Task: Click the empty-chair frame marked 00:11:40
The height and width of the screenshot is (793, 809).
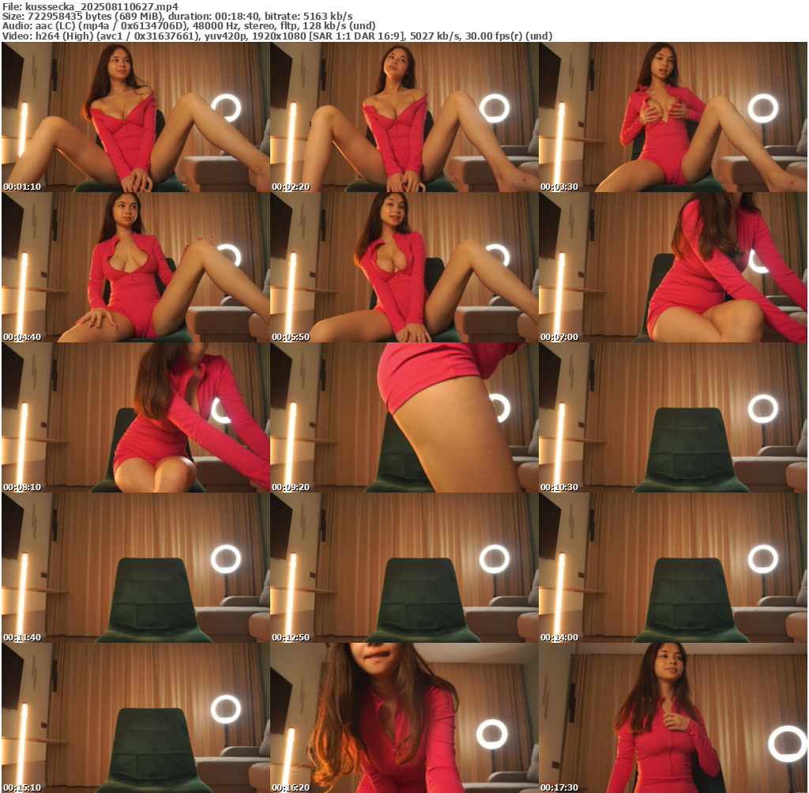Action: coord(135,568)
